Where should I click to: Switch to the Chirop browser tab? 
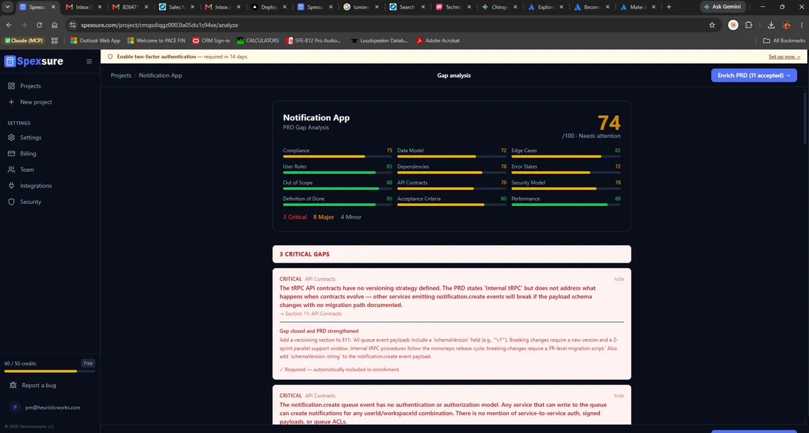point(499,7)
